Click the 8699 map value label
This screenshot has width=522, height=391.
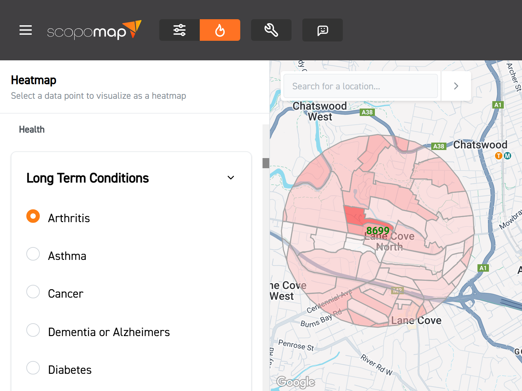[x=378, y=231]
